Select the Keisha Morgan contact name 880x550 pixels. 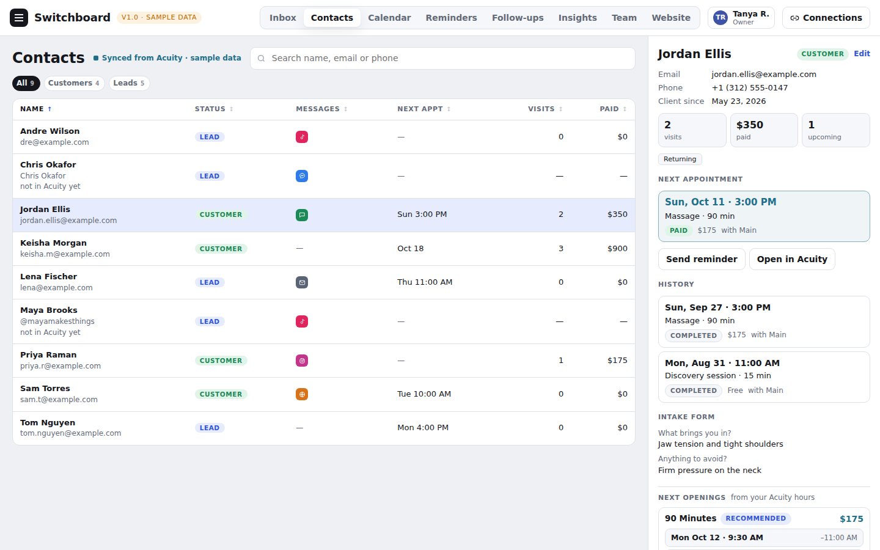click(53, 243)
